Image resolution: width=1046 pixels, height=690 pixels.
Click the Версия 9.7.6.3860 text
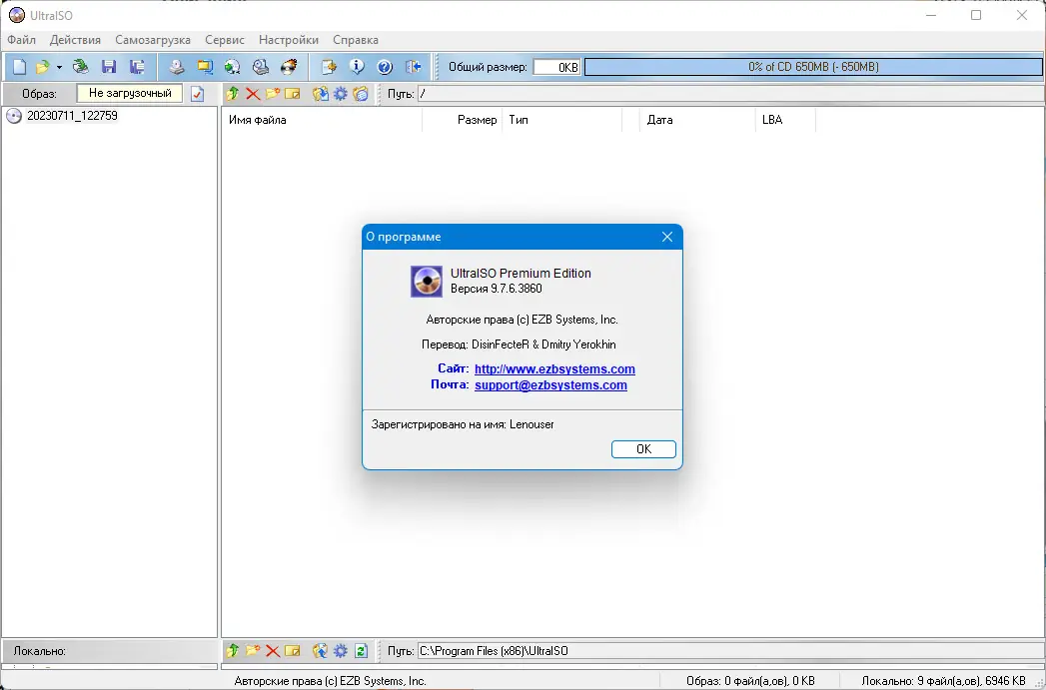(x=497, y=289)
